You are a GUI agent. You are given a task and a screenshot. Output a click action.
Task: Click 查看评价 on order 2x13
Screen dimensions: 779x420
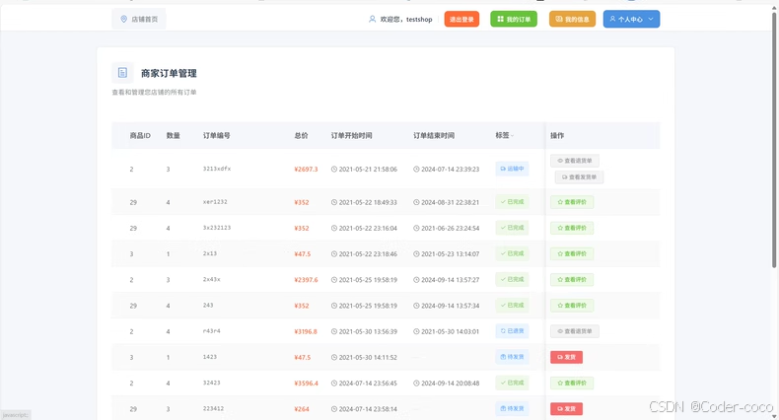(572, 253)
